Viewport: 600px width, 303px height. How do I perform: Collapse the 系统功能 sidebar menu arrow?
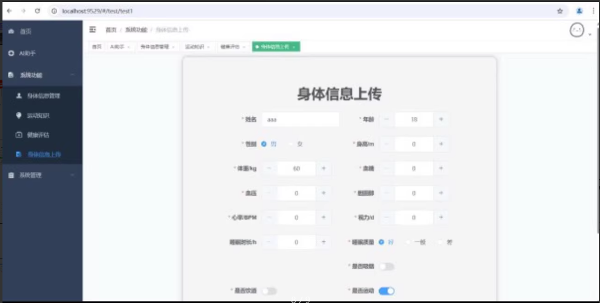click(73, 75)
